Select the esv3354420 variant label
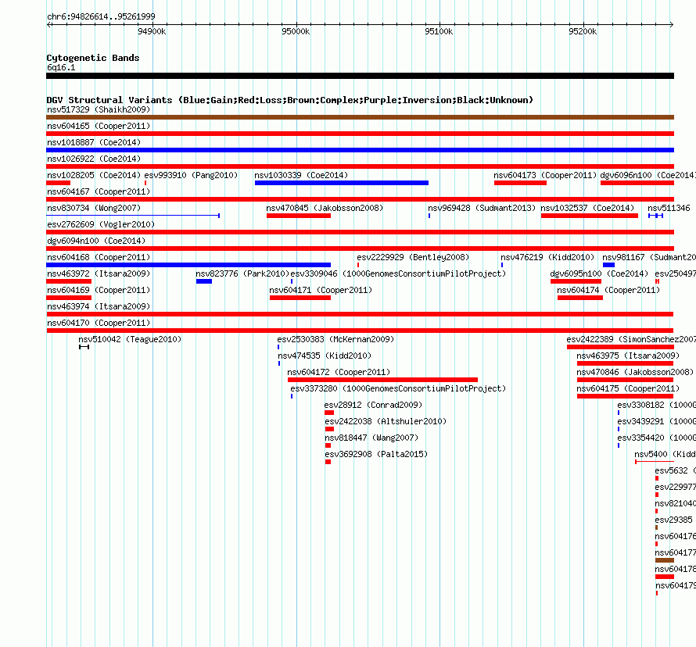 coord(656,438)
